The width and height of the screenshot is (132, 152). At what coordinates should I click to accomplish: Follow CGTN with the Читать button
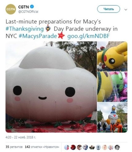pos(109,9)
